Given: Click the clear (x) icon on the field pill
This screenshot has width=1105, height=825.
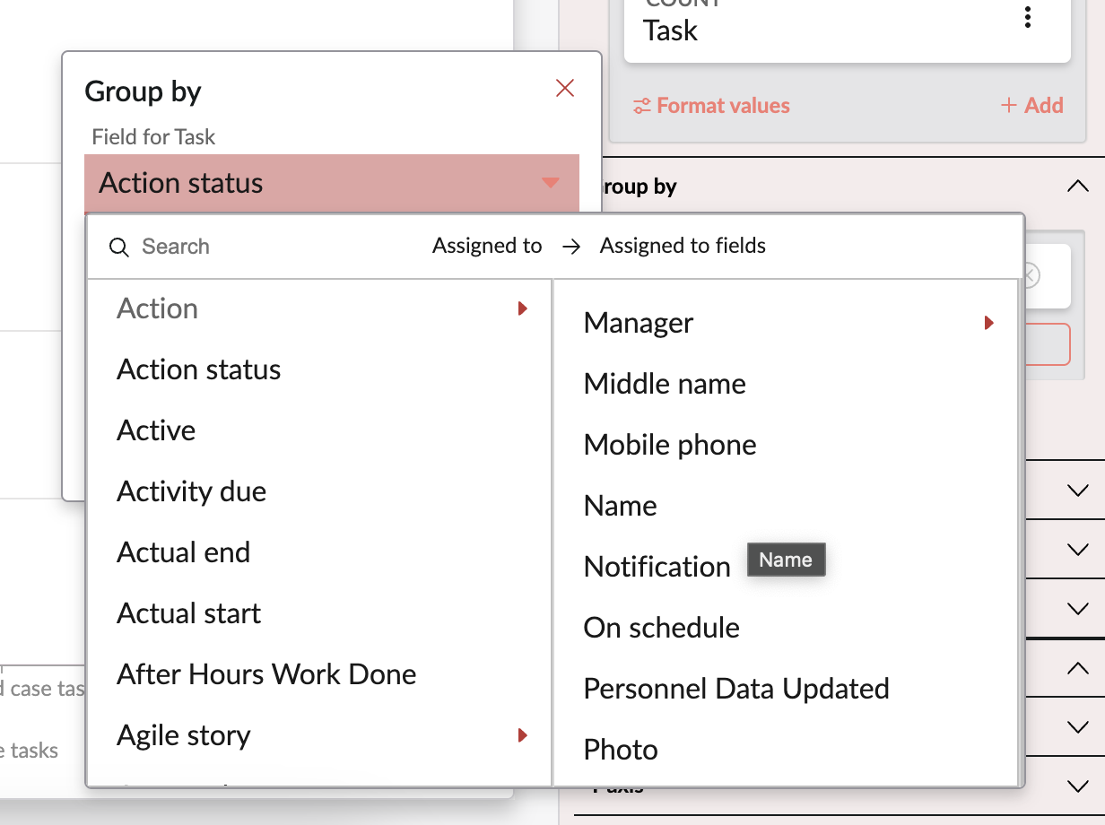Looking at the screenshot, I should [1029, 276].
